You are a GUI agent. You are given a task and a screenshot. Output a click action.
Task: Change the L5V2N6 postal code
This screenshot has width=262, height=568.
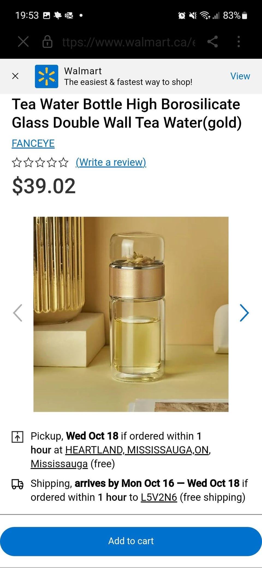tap(159, 497)
